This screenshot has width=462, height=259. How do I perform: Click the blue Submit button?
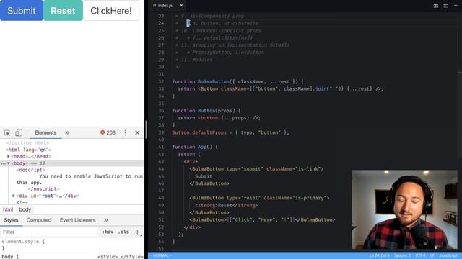tap(22, 11)
